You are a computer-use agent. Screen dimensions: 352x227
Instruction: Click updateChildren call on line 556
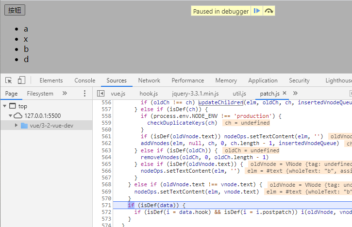click(221, 102)
